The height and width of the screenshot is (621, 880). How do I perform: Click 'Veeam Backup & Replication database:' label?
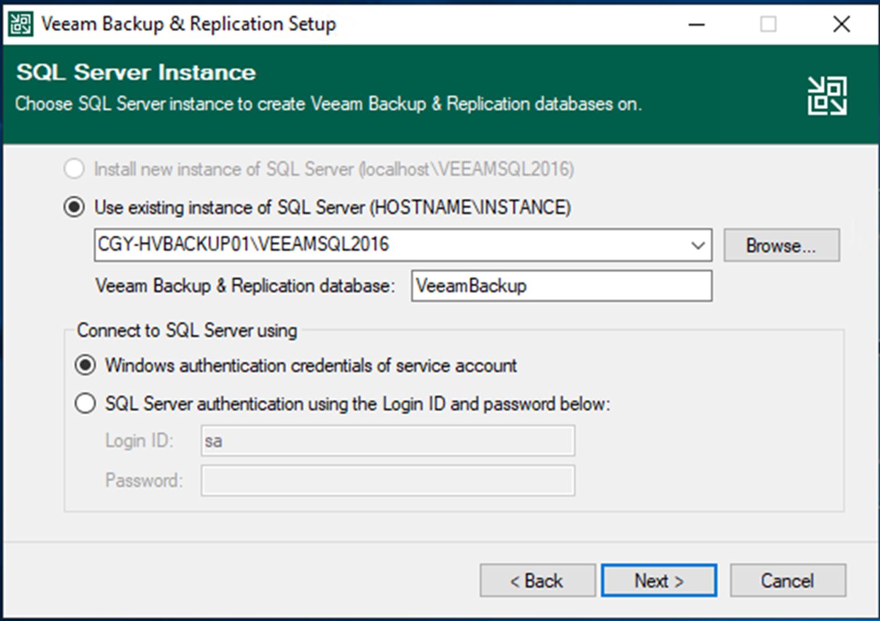(245, 286)
